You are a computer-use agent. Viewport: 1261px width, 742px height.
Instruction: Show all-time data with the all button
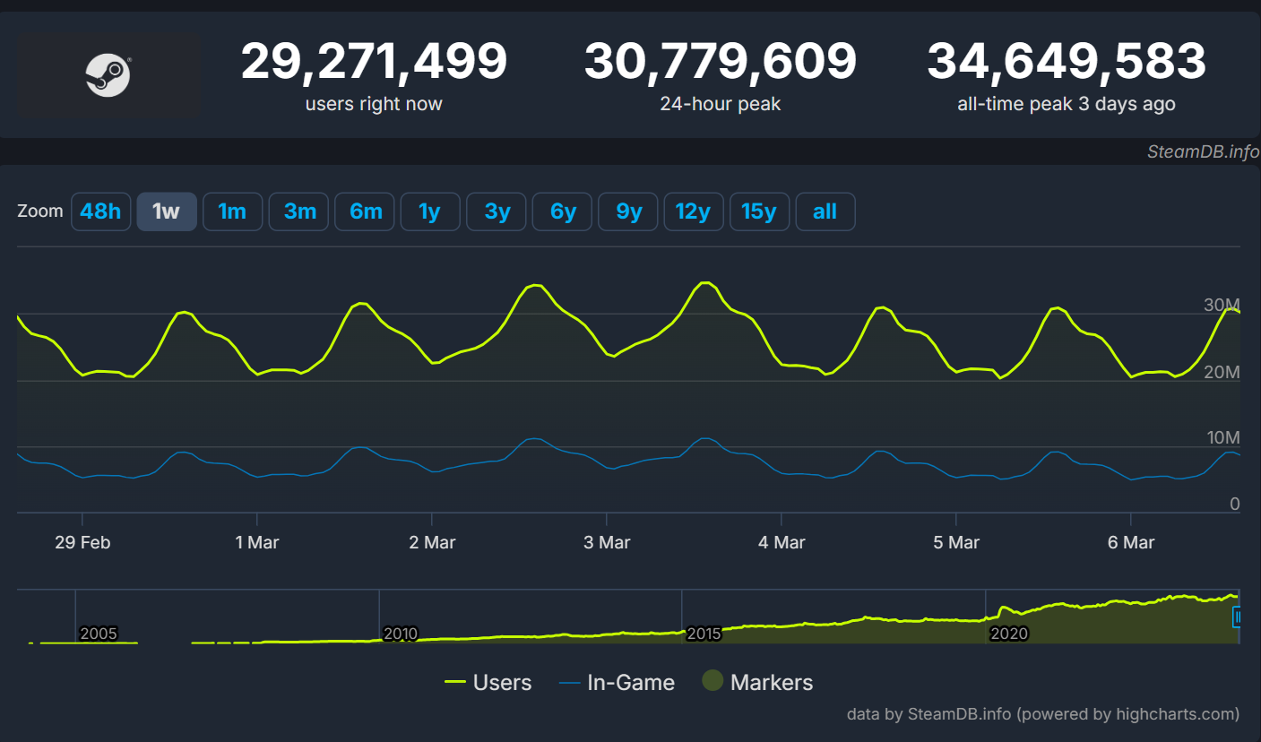point(825,211)
